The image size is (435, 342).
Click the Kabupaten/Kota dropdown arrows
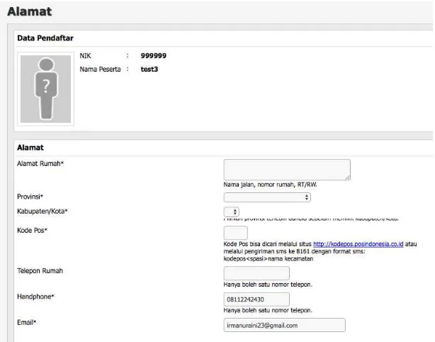pos(235,212)
